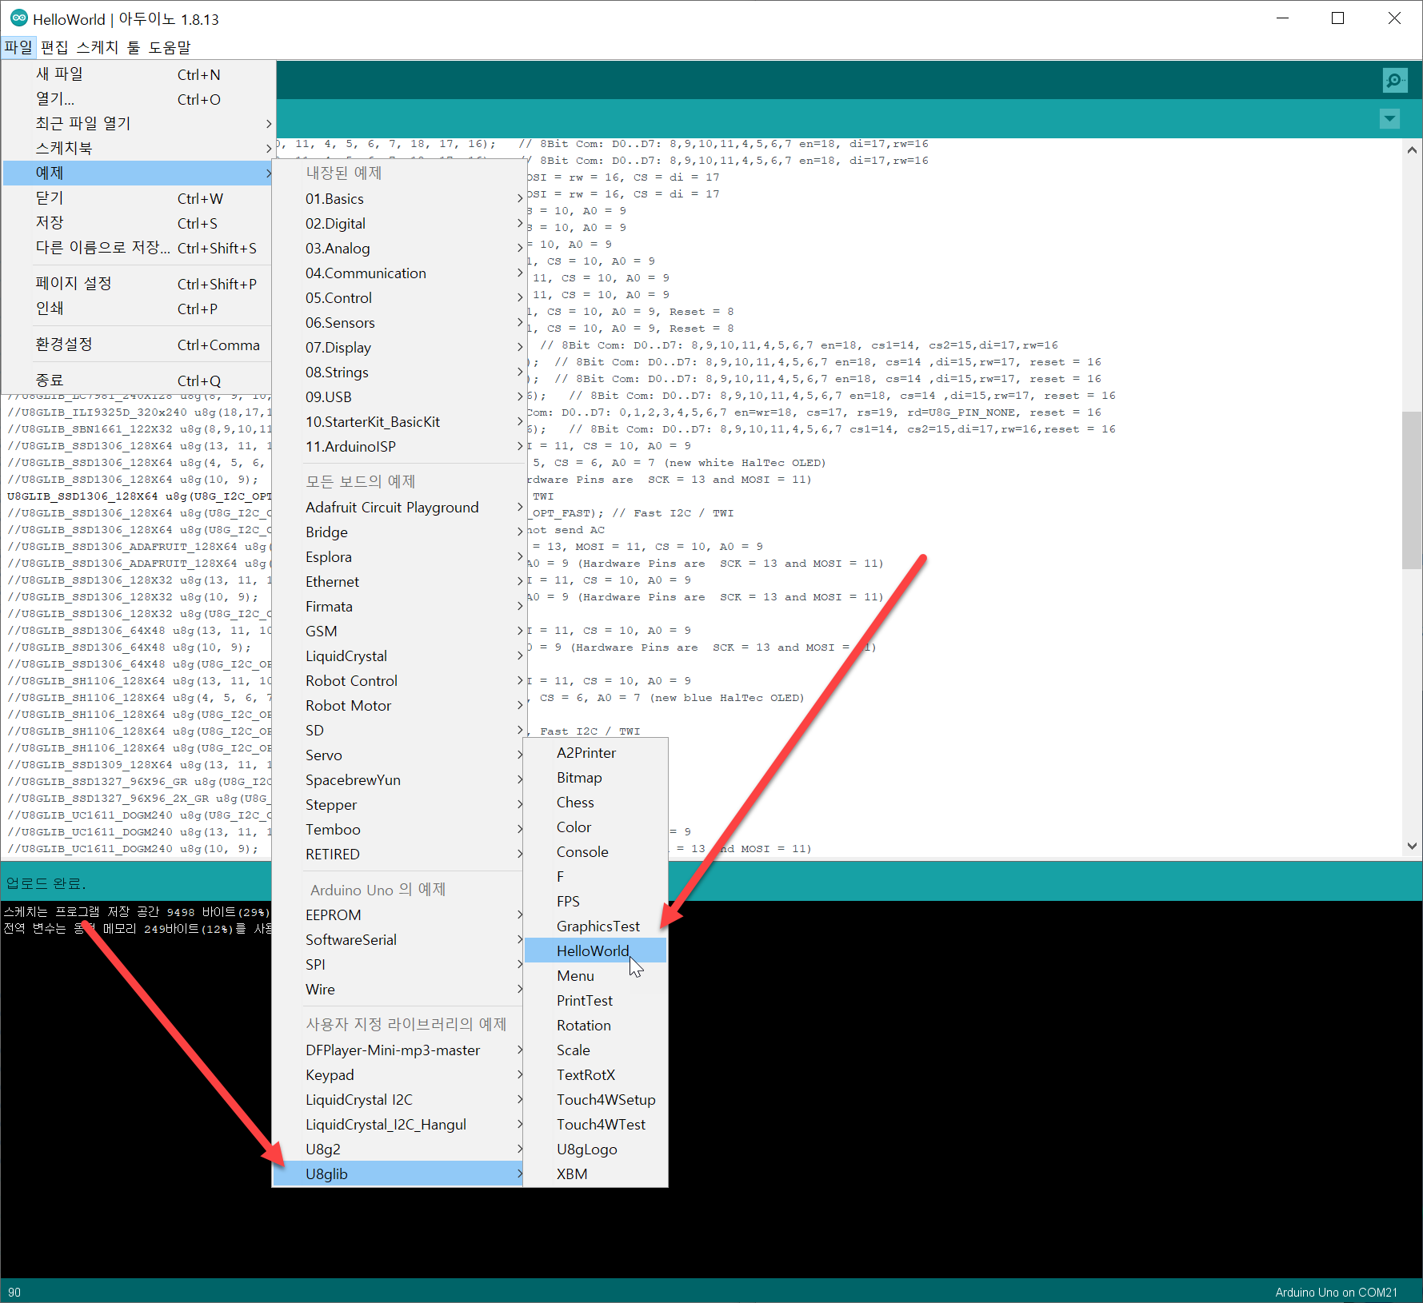Choose 다른 이름으로 저장... entry
This screenshot has width=1423, height=1303.
pos(138,248)
